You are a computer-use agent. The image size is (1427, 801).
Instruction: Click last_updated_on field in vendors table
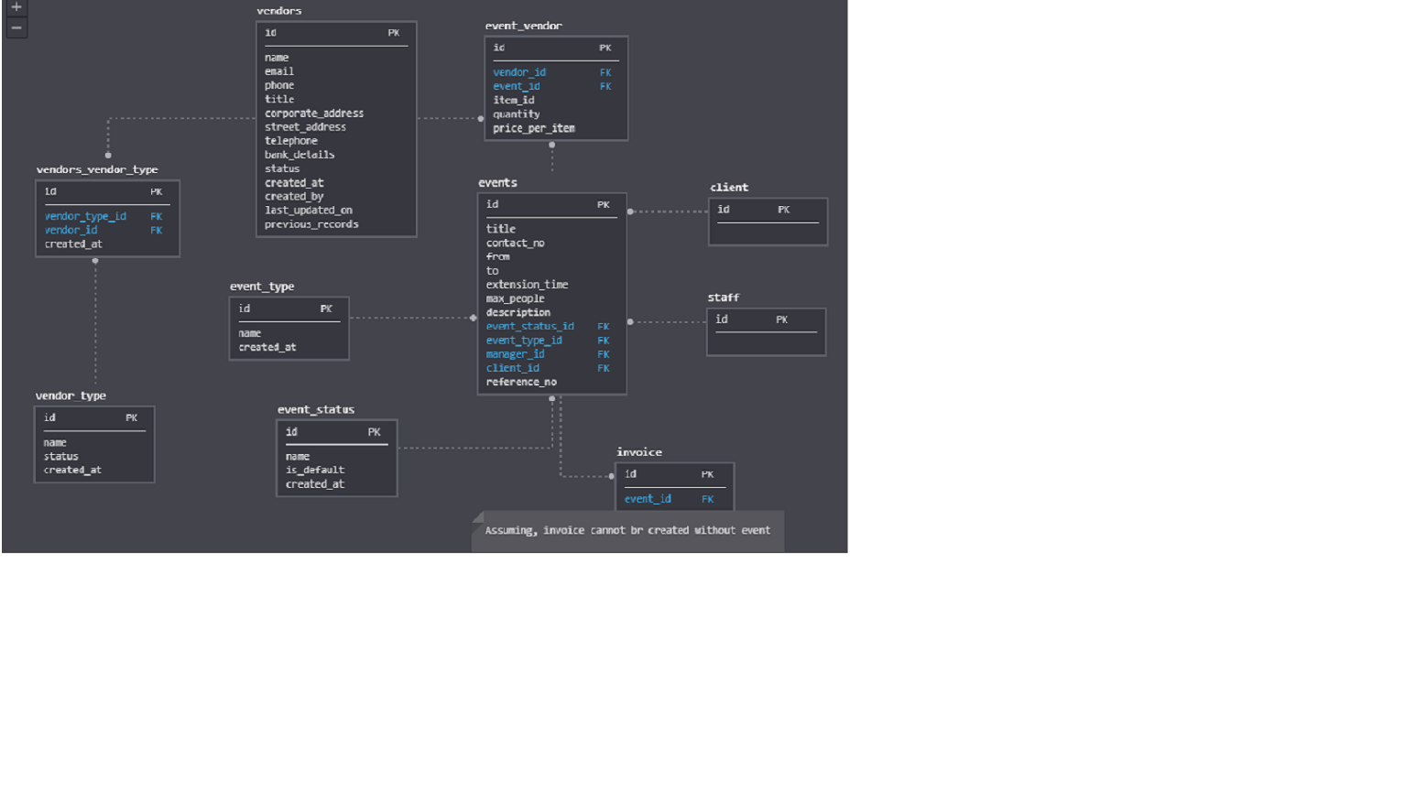pos(309,211)
